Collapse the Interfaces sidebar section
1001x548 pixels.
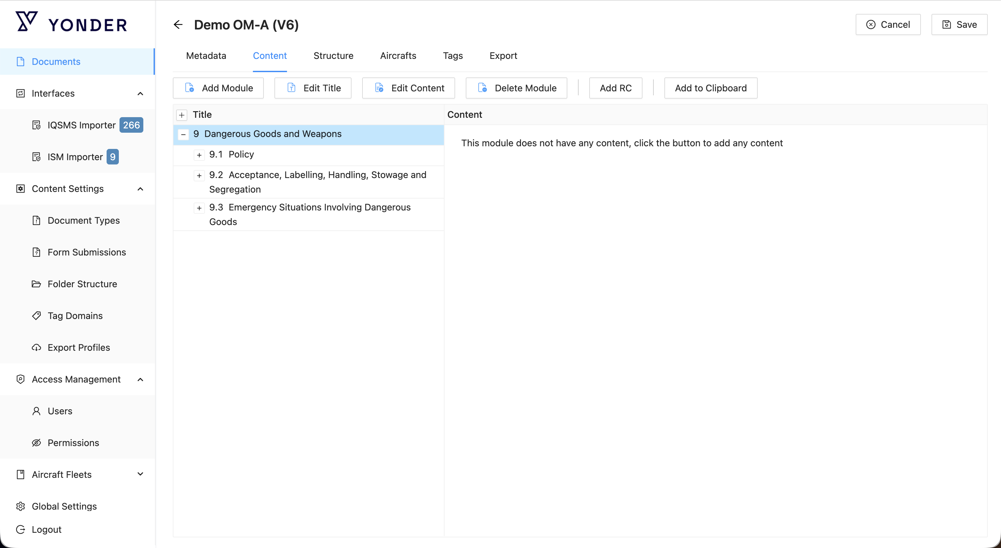pos(140,94)
